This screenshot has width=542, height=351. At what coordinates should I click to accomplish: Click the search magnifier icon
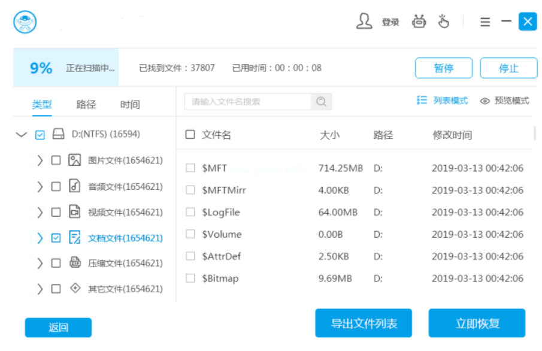[x=321, y=101]
